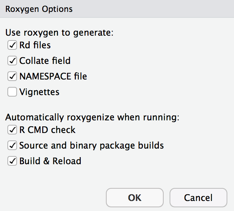Untick the NAMESPACE file checkbox
Viewport: 234px width, 211px height.
[12, 77]
